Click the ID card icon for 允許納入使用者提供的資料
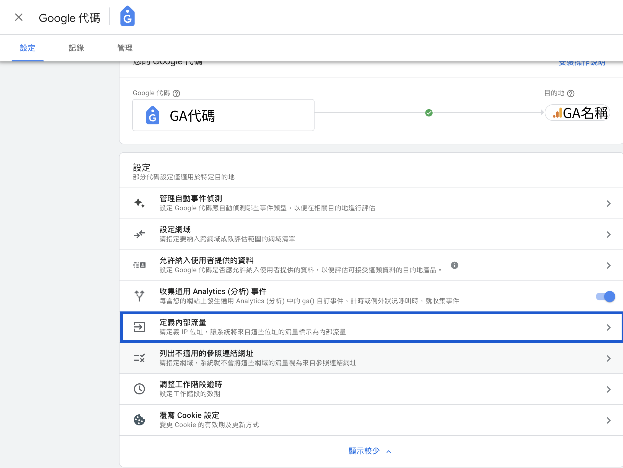 (x=139, y=265)
